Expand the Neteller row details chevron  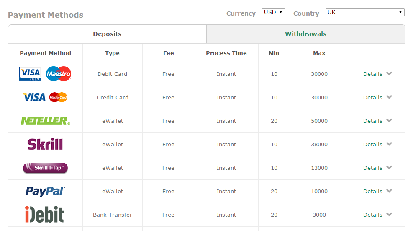pyautogui.click(x=389, y=121)
